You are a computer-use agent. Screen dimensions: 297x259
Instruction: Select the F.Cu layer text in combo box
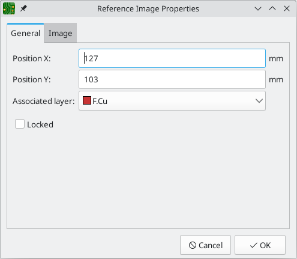tap(100, 101)
